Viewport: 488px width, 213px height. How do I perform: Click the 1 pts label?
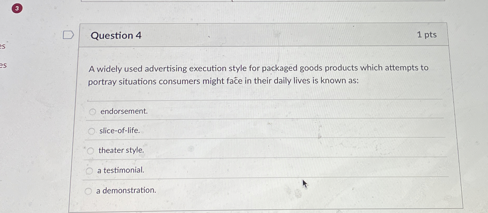click(428, 35)
